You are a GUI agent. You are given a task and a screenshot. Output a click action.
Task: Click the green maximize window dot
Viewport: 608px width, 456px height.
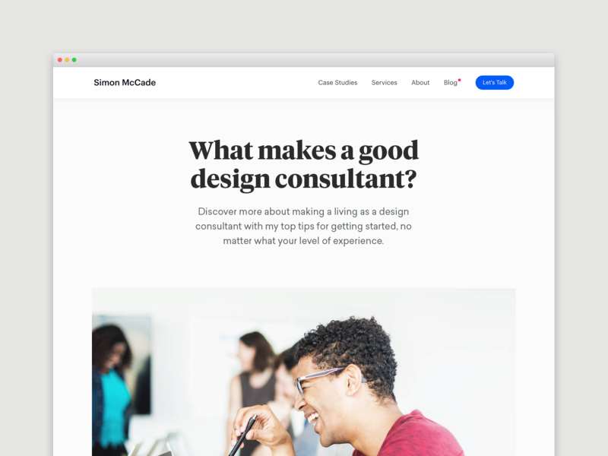(74, 60)
